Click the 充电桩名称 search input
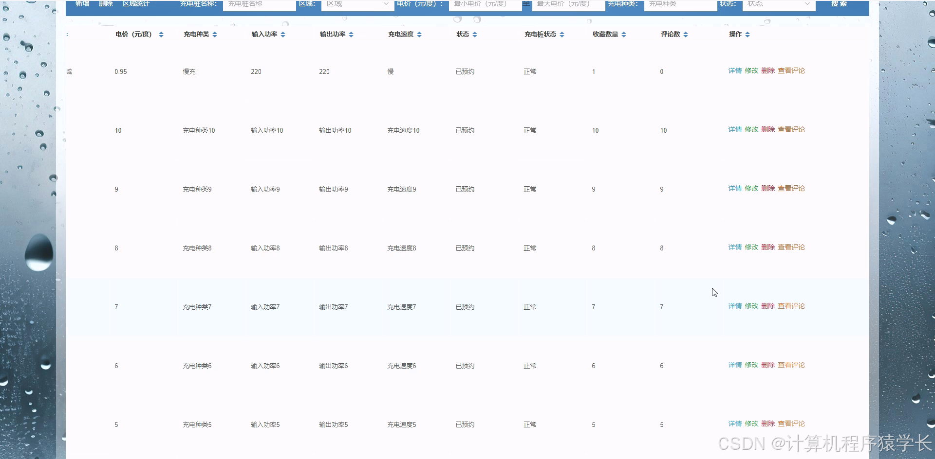Viewport: 935px width, 459px height. (260, 4)
